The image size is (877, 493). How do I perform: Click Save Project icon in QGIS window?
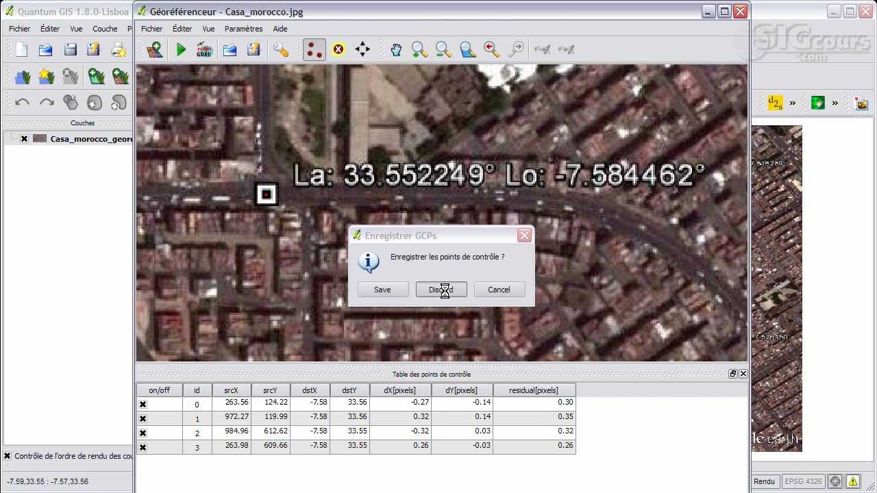70,49
